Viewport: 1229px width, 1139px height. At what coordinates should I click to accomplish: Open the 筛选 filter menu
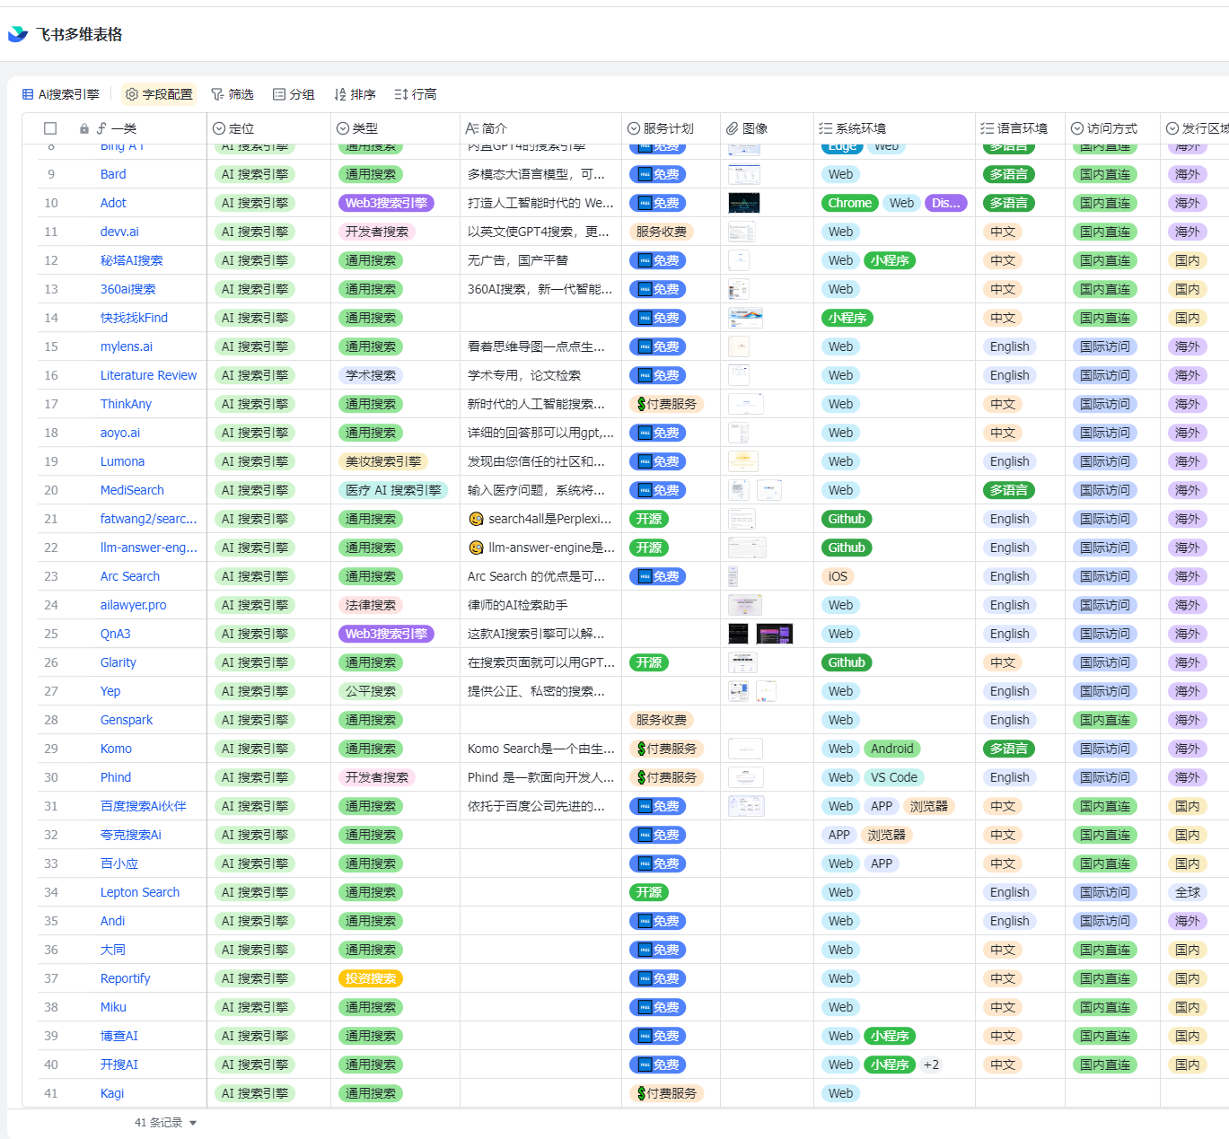(x=233, y=94)
